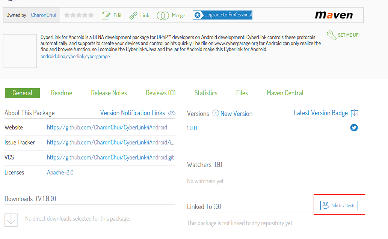
Task: Click the Latest Version Badge download icon
Action: pos(354,113)
